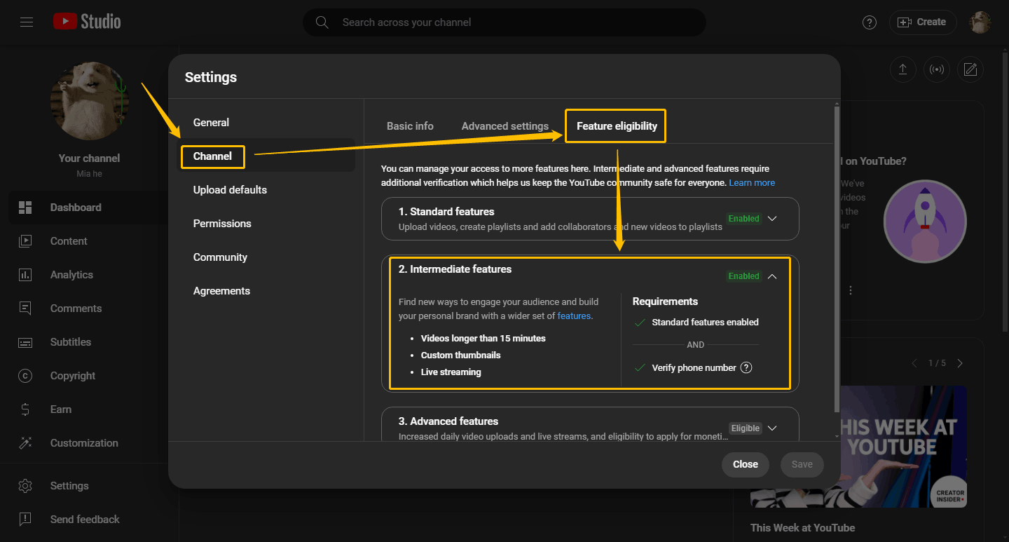Open Permissions settings category
The width and height of the screenshot is (1009, 542).
click(x=266, y=224)
